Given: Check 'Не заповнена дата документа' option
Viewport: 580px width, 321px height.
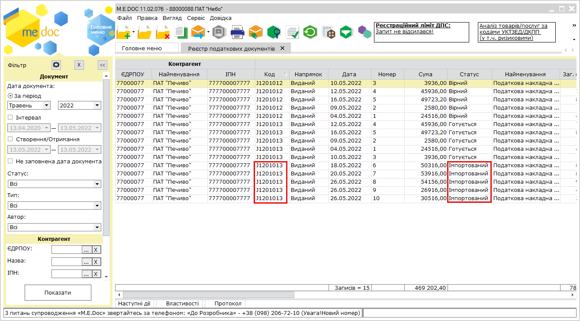Looking at the screenshot, I should (x=10, y=161).
